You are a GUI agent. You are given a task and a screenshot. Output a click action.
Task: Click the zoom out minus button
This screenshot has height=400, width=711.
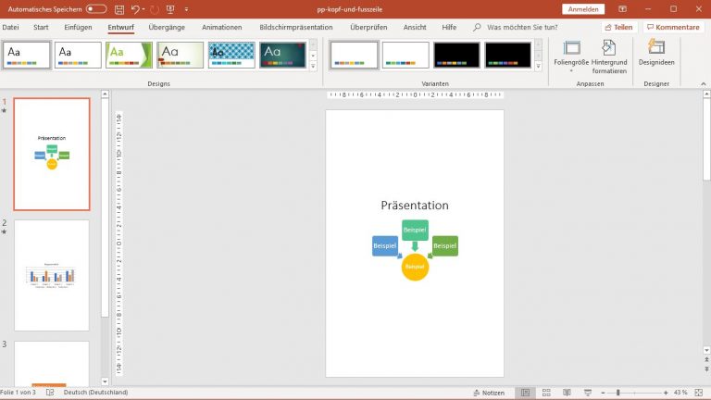coord(603,393)
